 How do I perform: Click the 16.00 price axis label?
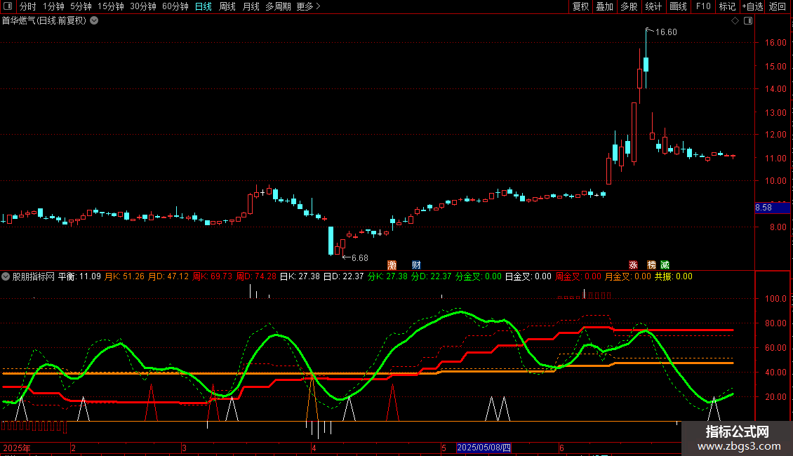pyautogui.click(x=775, y=43)
